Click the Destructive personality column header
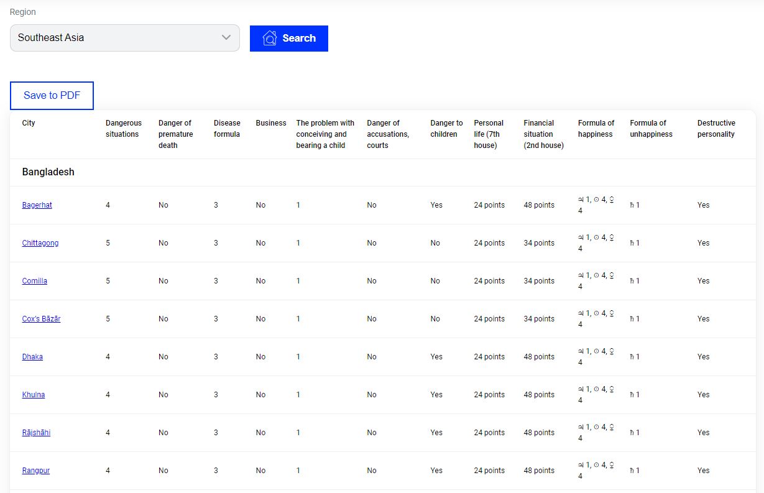764x493 pixels. [x=716, y=129]
